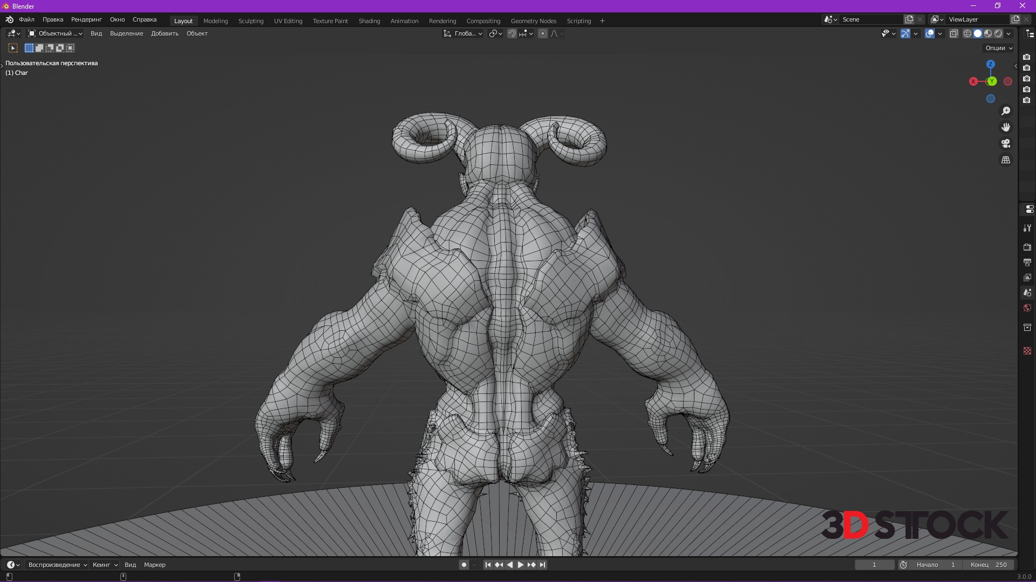
Task: Toggle proportional editing button
Action: point(543,33)
